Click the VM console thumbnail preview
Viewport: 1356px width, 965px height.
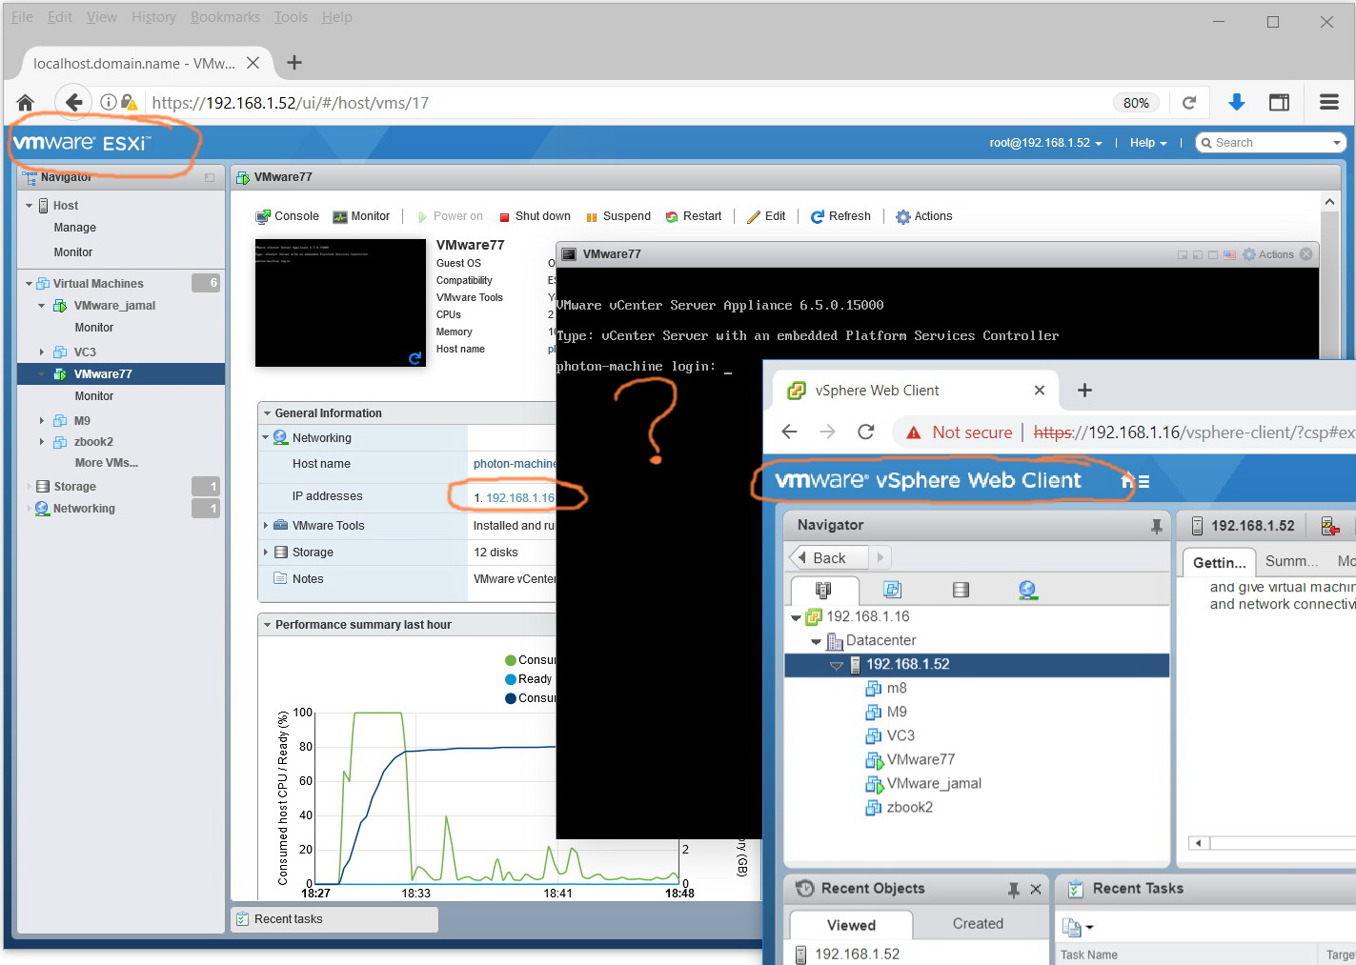coord(340,303)
